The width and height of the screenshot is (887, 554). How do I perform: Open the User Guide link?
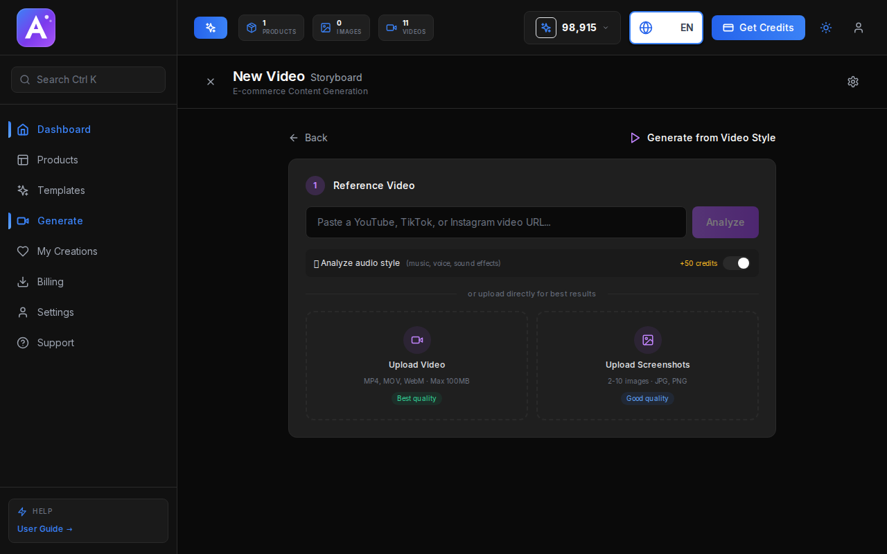(45, 529)
